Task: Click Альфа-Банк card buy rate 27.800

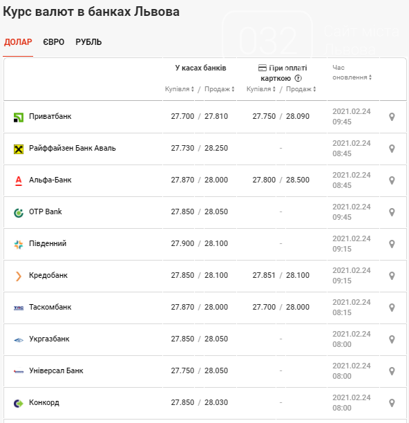Action: click(264, 180)
